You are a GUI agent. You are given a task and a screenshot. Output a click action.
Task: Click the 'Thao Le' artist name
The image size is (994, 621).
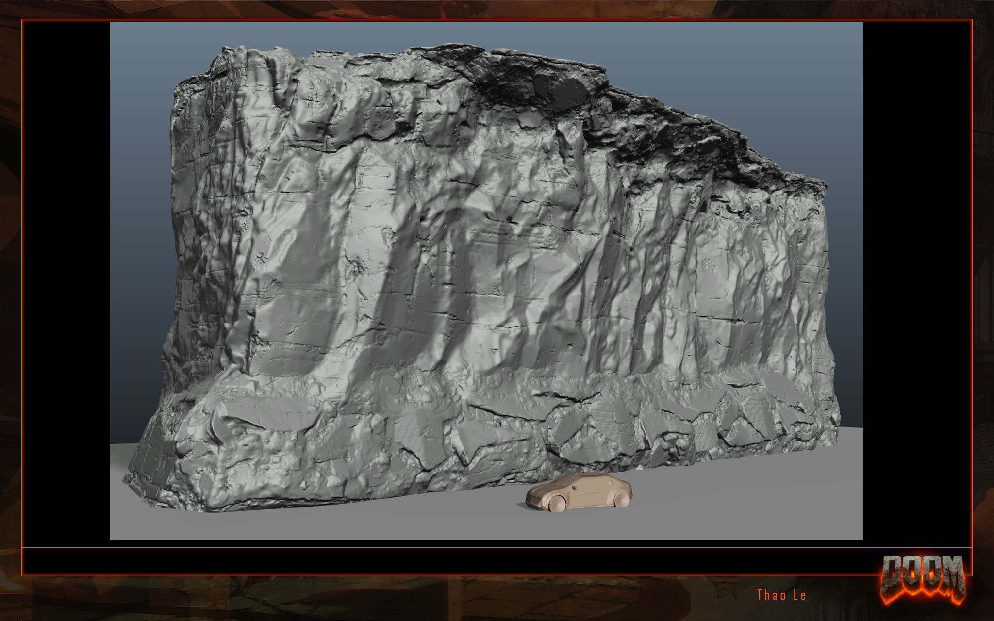[781, 595]
